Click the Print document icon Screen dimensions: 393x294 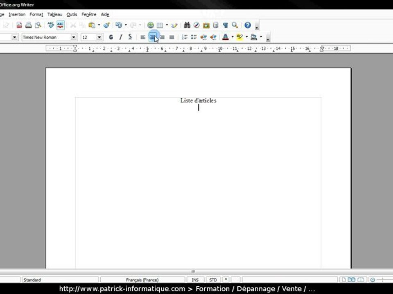29,25
